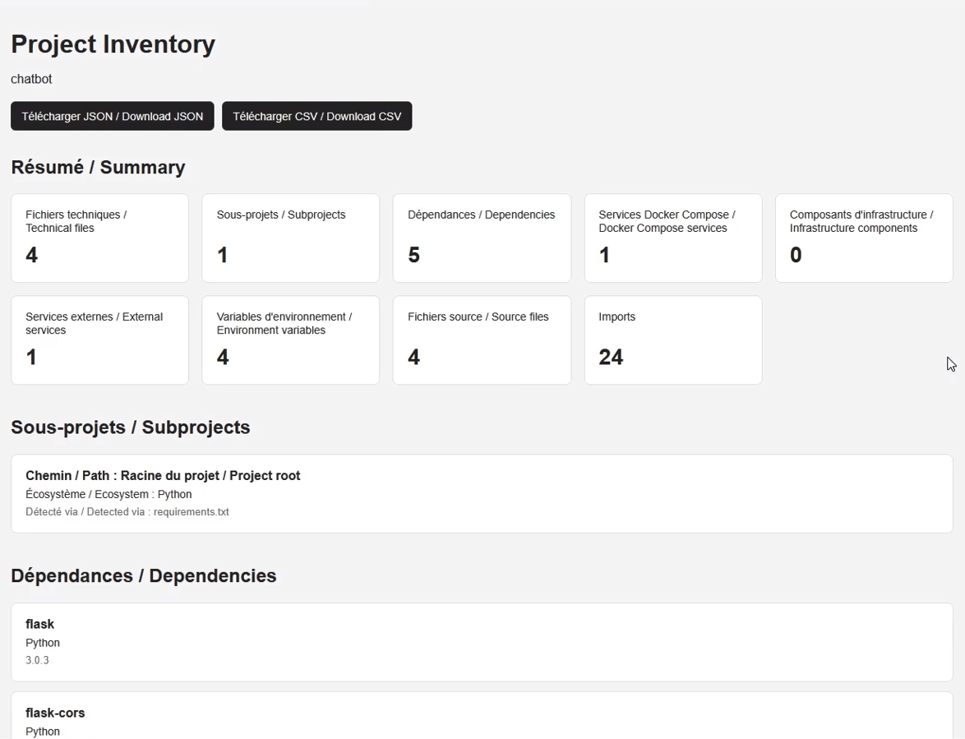
Task: Click the Dépendances / Dependencies section heading
Action: [x=143, y=576]
